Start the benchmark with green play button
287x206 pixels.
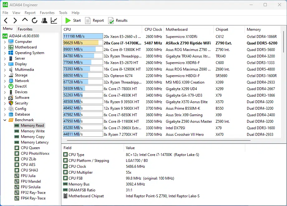click(73, 21)
